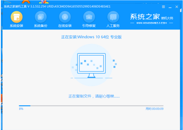Click the 人工服务 (Manual Service) chat icon

pyautogui.click(x=113, y=17)
